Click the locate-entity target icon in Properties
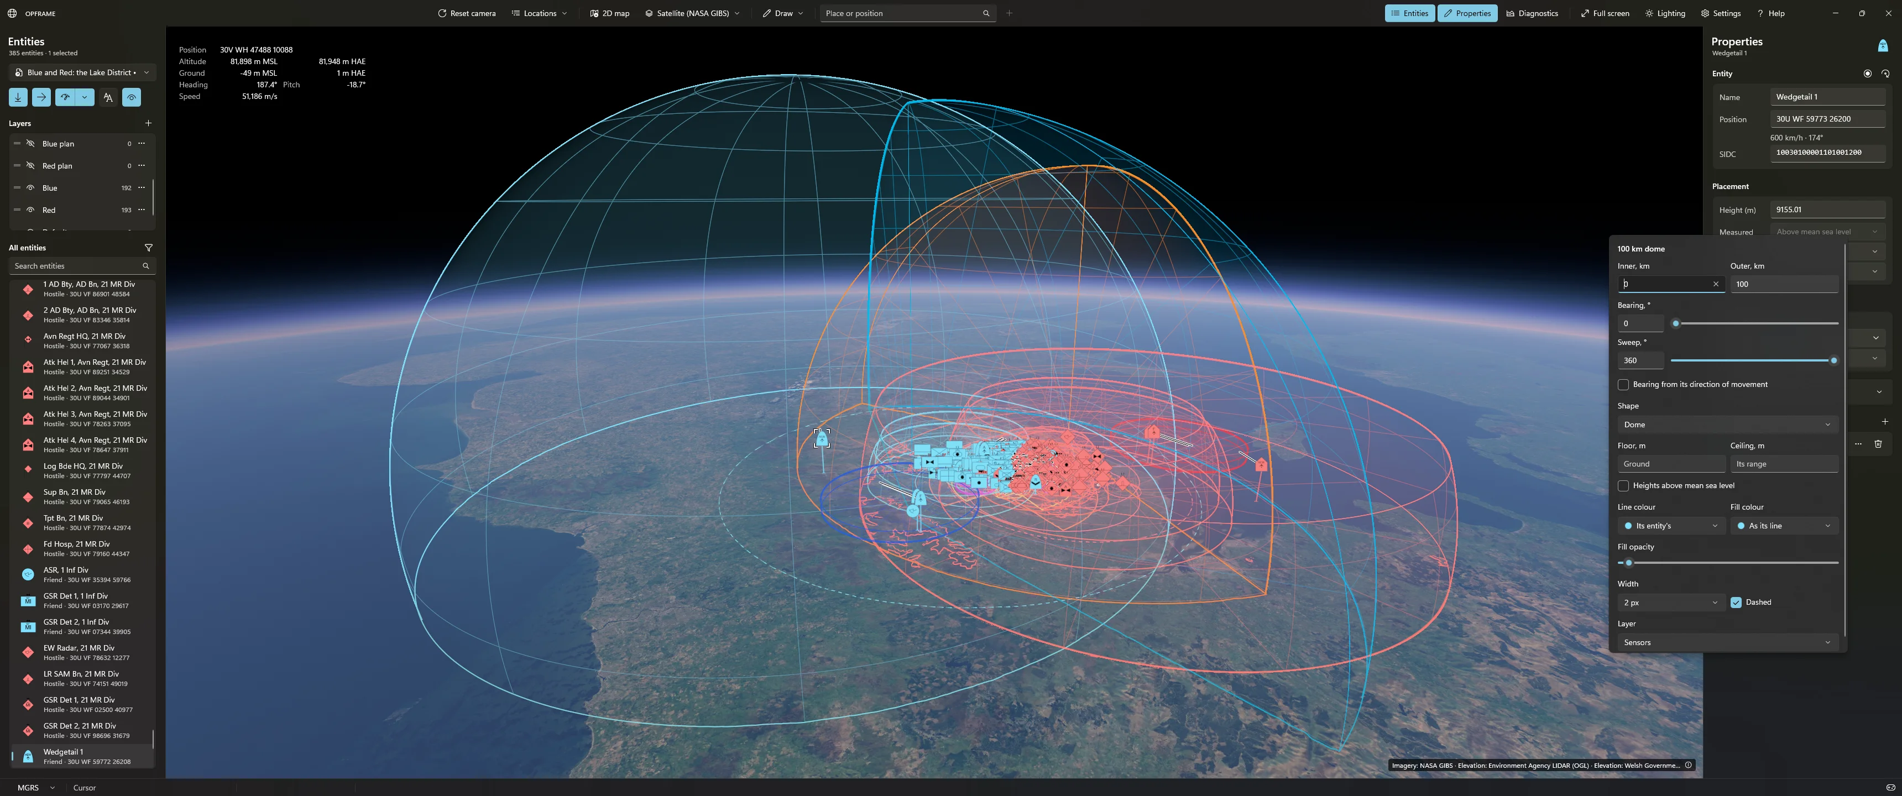This screenshot has height=796, width=1902. [1867, 74]
